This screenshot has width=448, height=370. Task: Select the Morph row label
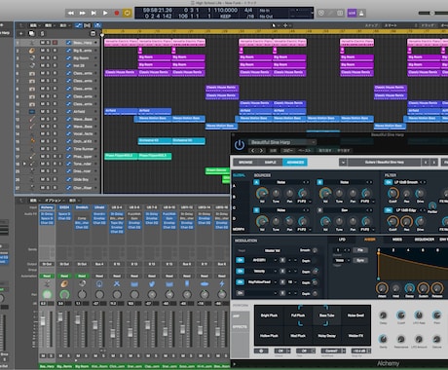[239, 229]
